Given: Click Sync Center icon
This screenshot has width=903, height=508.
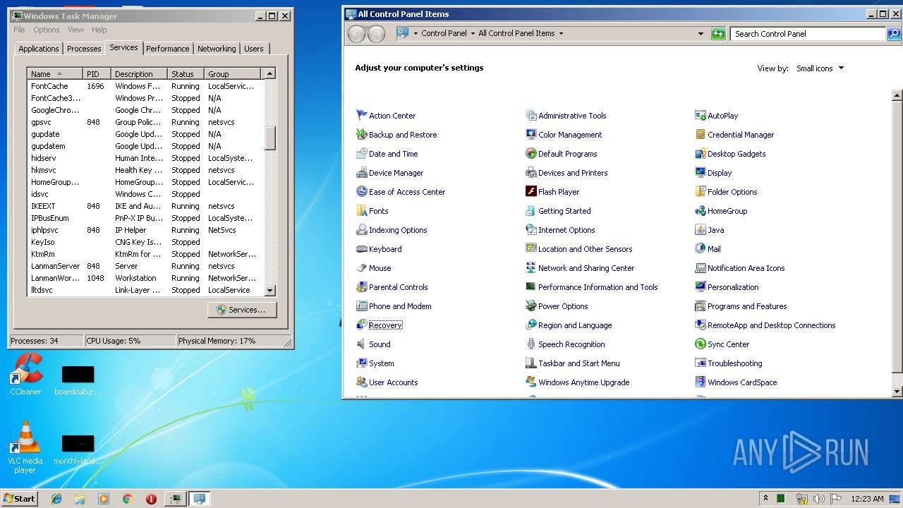Looking at the screenshot, I should click(x=701, y=344).
